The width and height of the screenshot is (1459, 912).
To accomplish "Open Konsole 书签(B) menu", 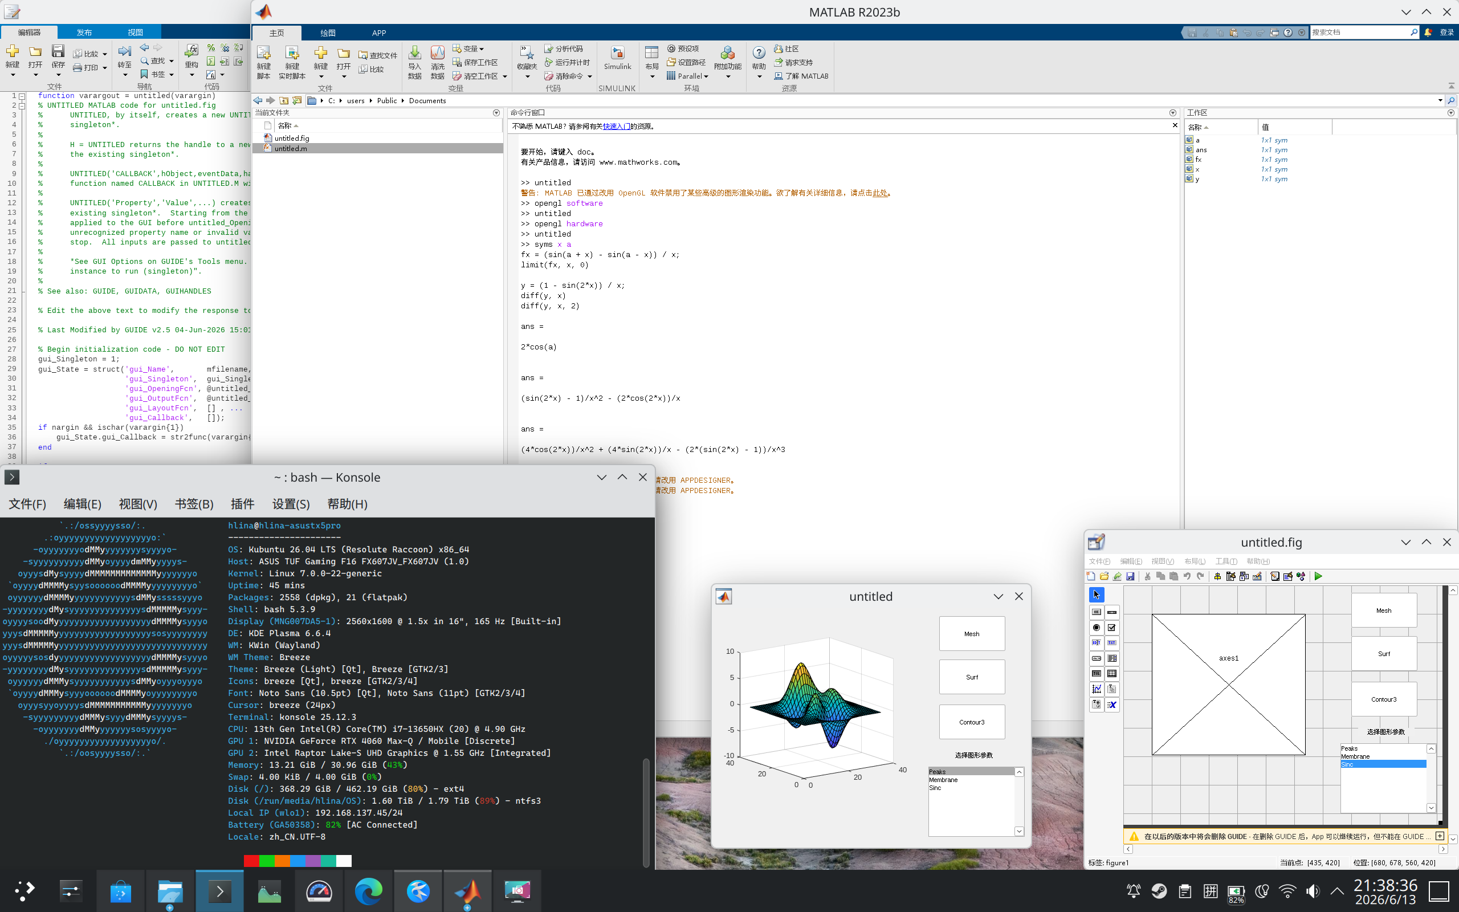I will pyautogui.click(x=194, y=504).
